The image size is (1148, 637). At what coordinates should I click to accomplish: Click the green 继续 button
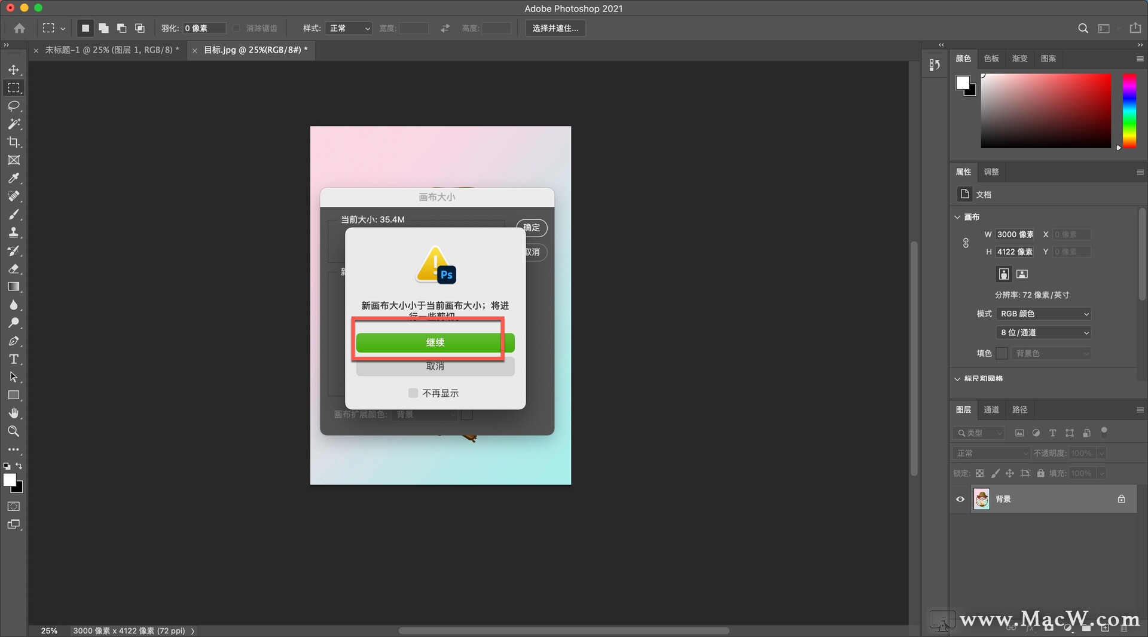tap(435, 342)
